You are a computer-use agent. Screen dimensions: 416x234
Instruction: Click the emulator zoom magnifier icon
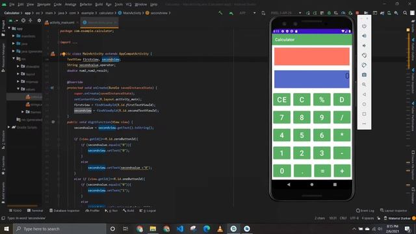pos(364,84)
